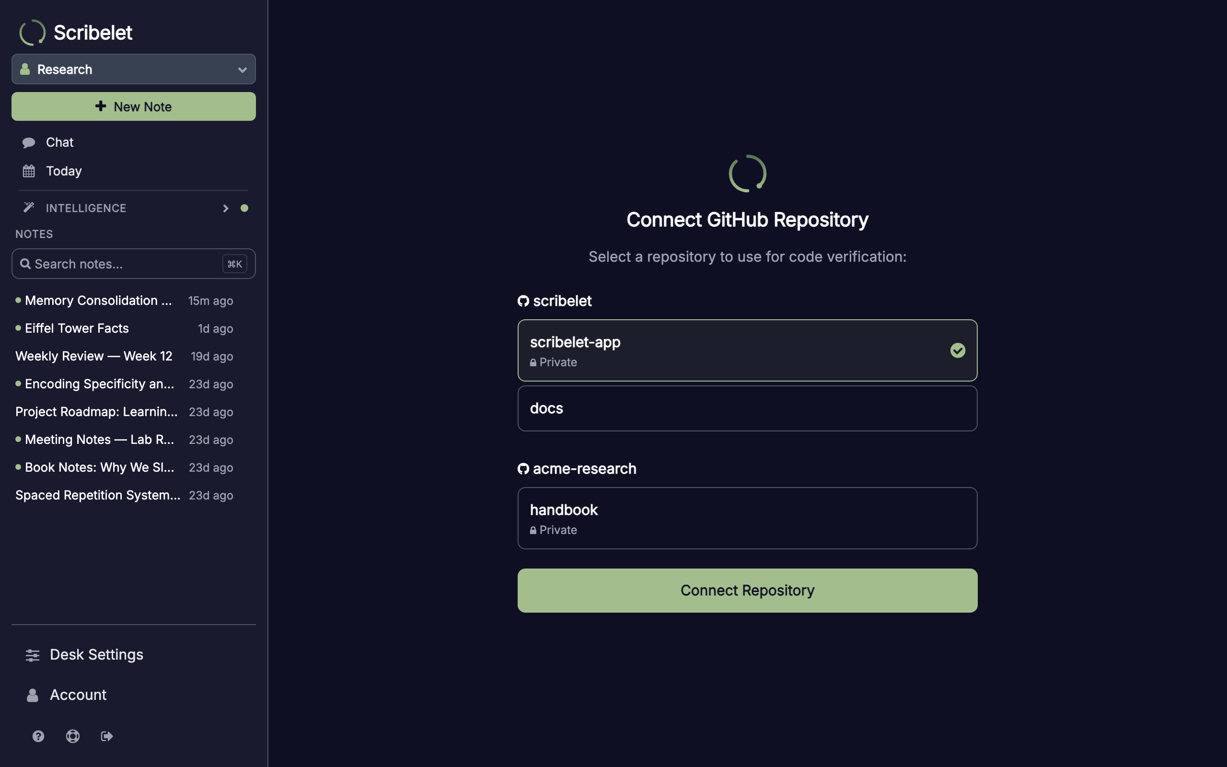Log out using the sign-out icon
Screen dimensions: 1227x767
coord(107,736)
